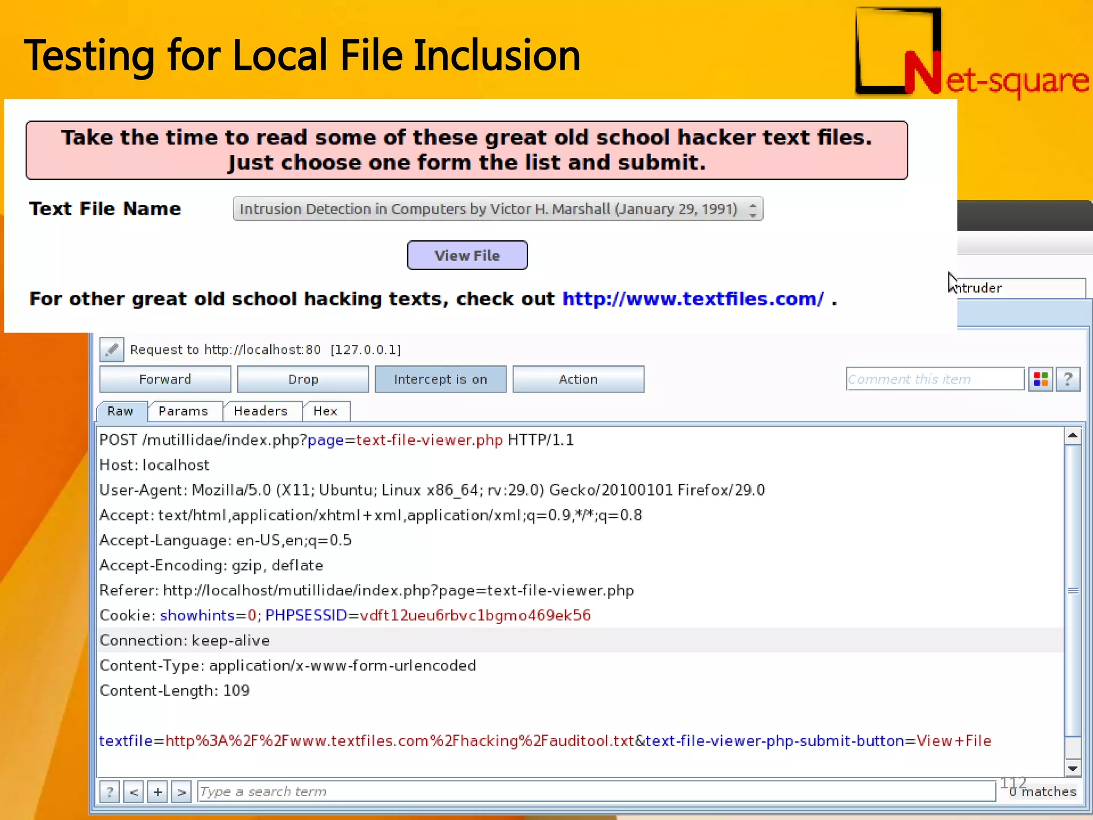1093x820 pixels.
Task: Click the Accept: text/html header line
Action: (x=371, y=515)
